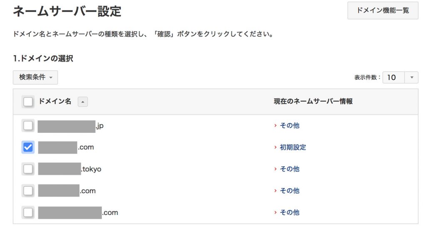Click the red chevron in the .jp row
Screen dimensions: 426x234
pyautogui.click(x=275, y=125)
